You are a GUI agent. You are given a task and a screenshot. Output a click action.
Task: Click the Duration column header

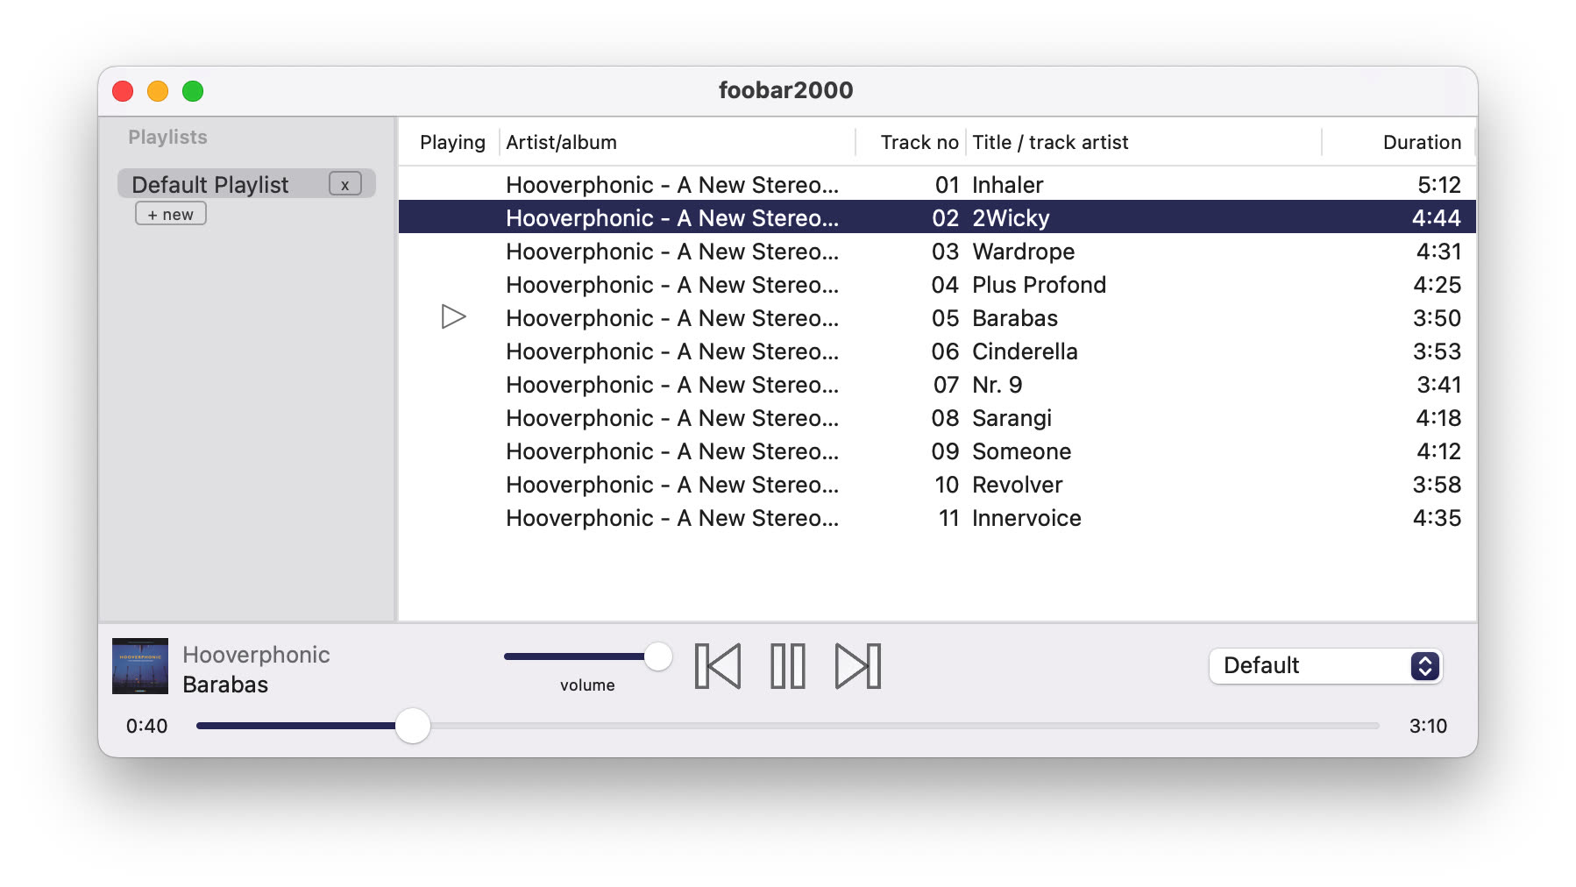(1420, 141)
